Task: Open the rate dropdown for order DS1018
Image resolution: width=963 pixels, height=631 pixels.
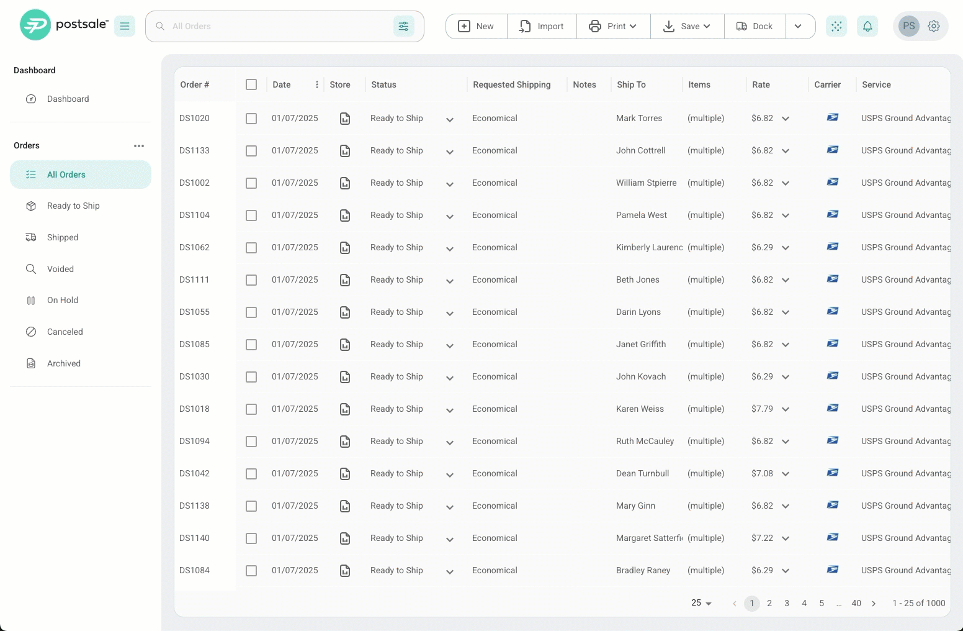Action: (786, 409)
